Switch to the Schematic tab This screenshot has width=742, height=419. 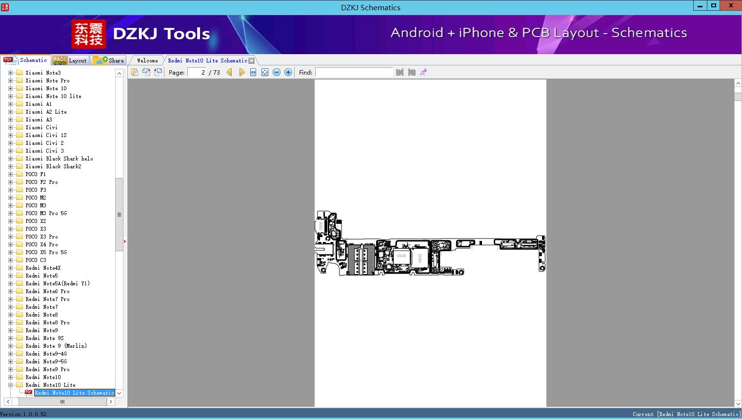25,60
